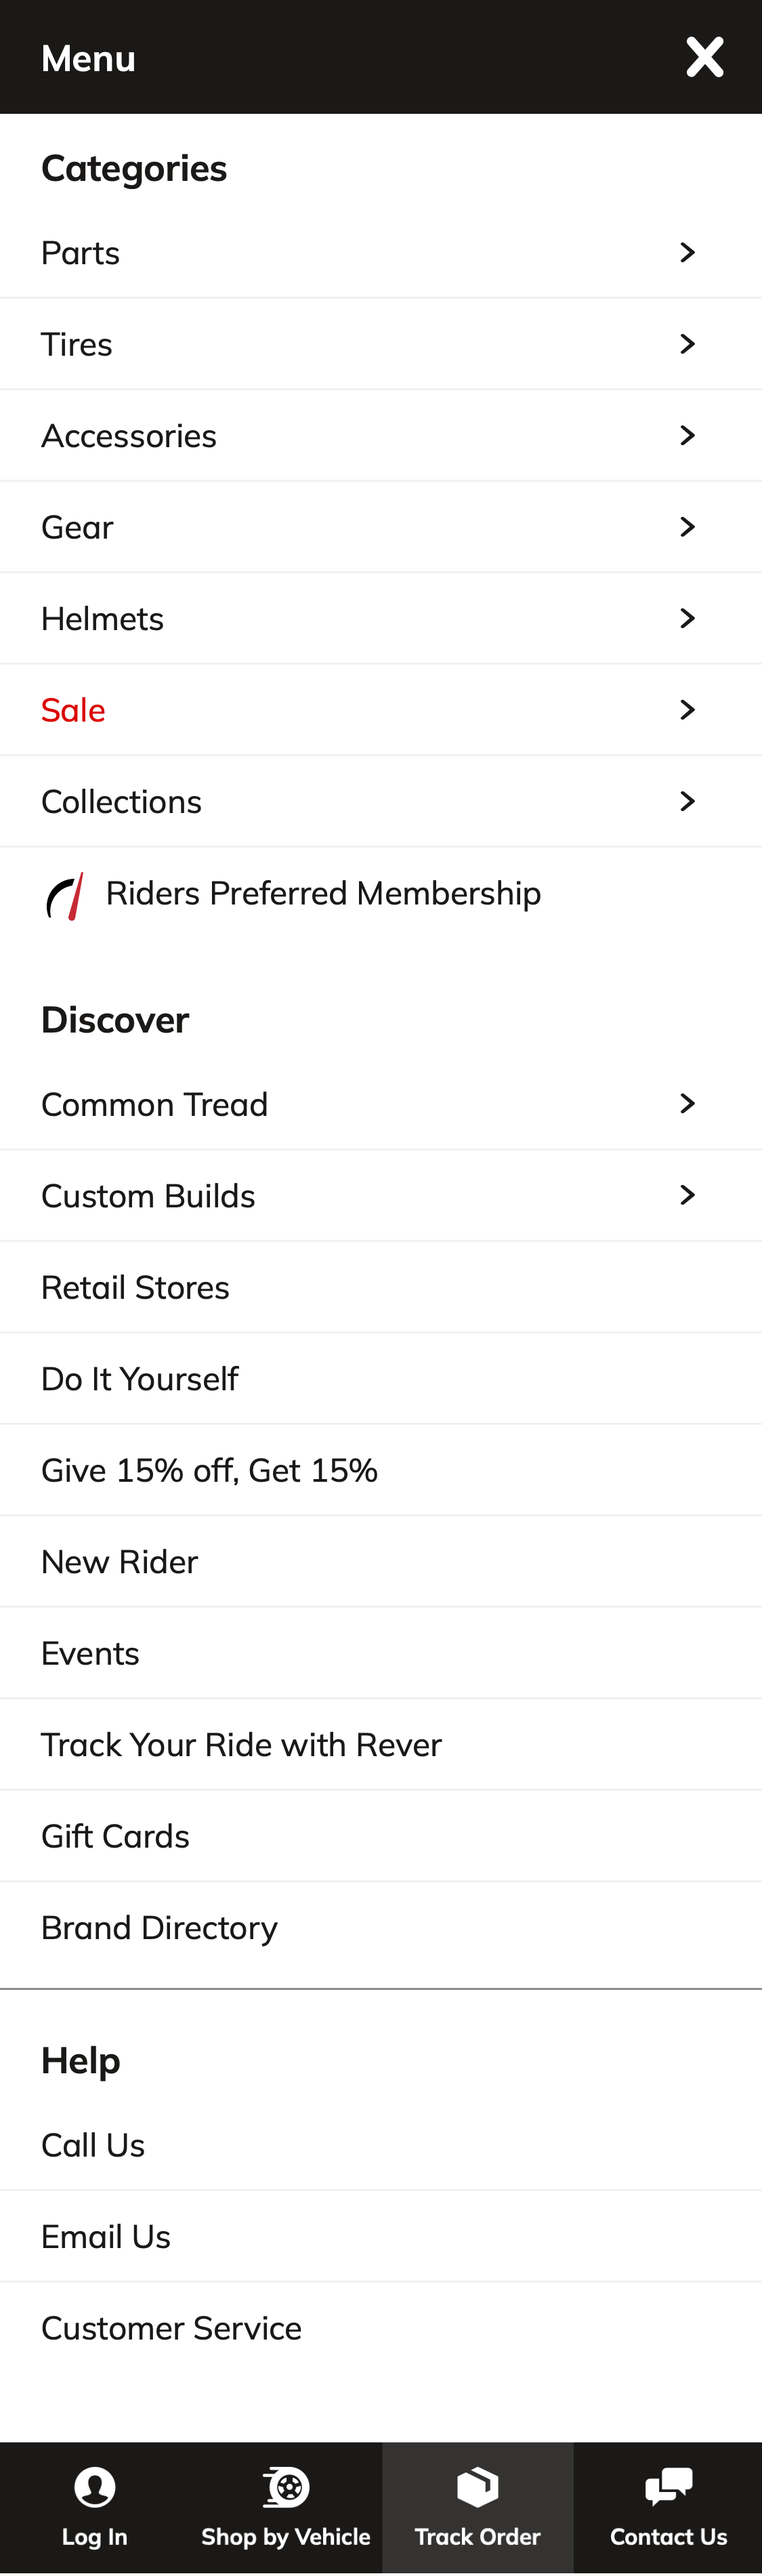Close the menu with the X icon
This screenshot has height=2576, width=762.
tap(704, 57)
